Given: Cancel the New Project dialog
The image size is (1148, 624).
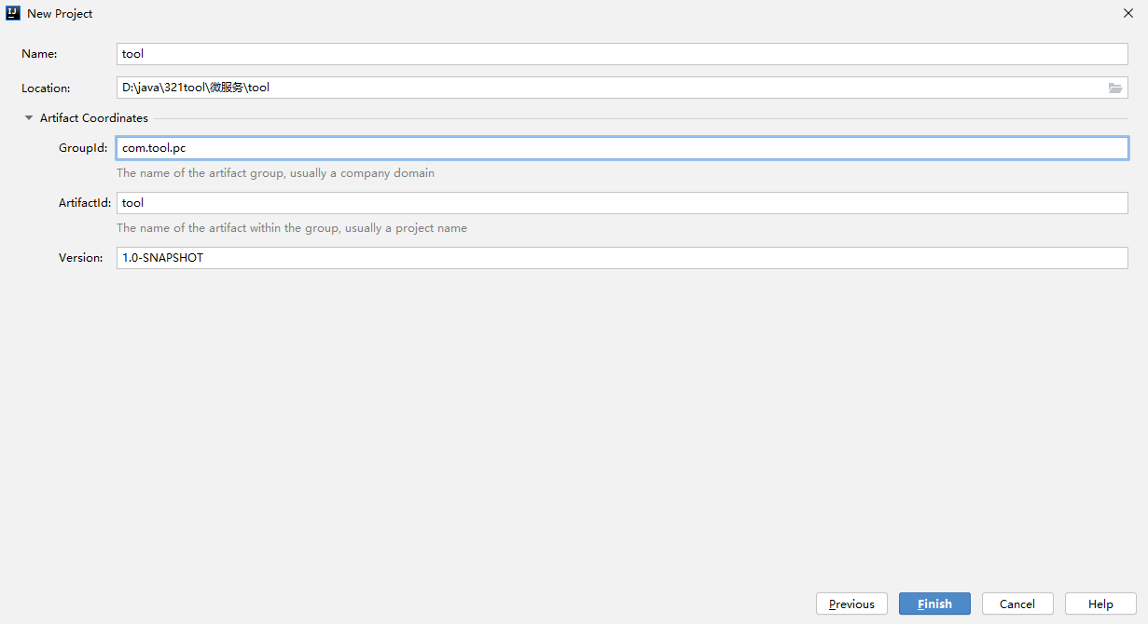Looking at the screenshot, I should point(1017,604).
